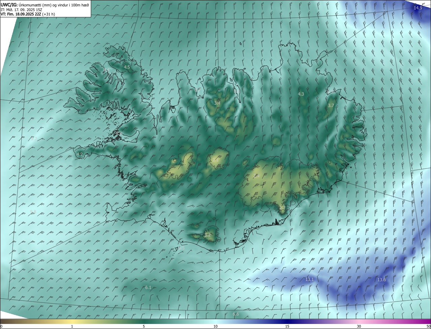The image size is (431, 329).
Task: Click the 4.2 value on Snæfellsnes peninsula
Action: [80, 154]
